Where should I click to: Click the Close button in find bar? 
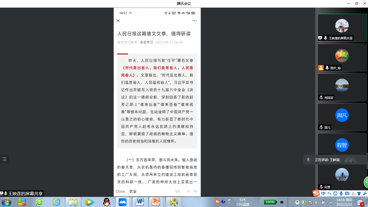pyautogui.click(x=120, y=191)
